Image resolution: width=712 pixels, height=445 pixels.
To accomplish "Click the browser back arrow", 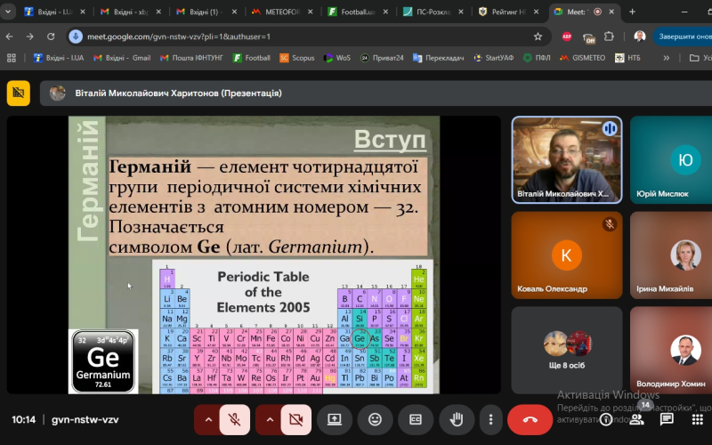I will [10, 36].
